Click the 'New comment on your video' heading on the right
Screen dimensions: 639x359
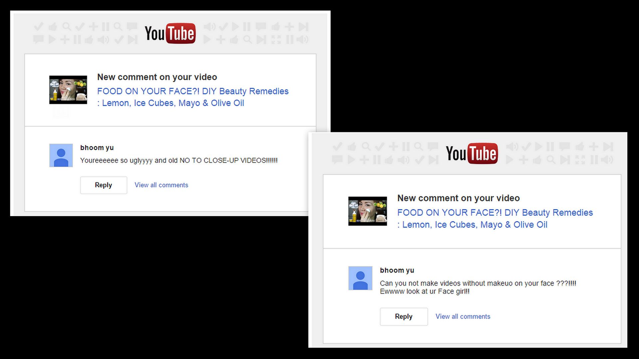(459, 198)
